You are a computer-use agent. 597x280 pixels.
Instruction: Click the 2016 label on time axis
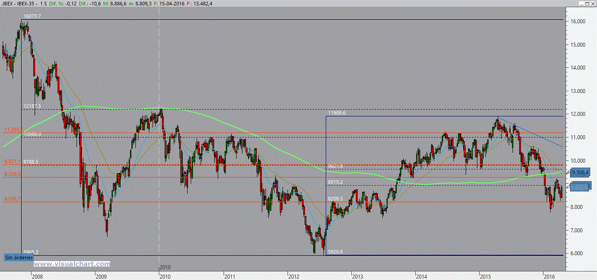pyautogui.click(x=548, y=276)
